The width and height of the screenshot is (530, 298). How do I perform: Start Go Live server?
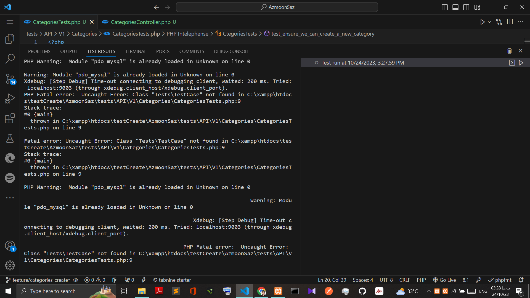pos(444,280)
